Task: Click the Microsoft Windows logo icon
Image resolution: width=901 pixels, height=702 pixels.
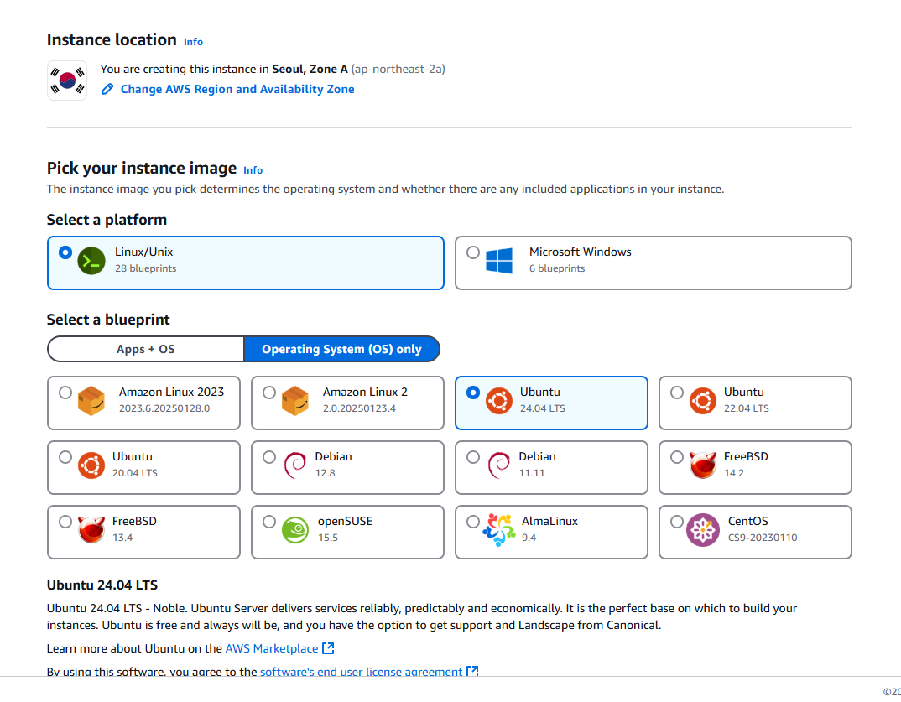Action: [499, 261]
